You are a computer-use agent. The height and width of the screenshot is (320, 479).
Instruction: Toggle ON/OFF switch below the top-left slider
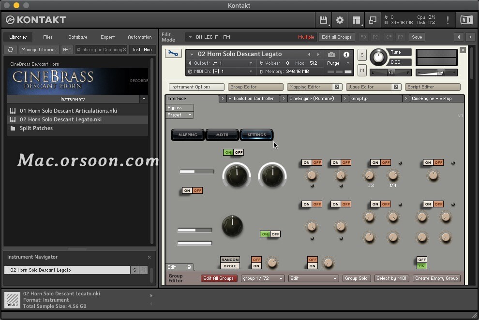pos(192,190)
